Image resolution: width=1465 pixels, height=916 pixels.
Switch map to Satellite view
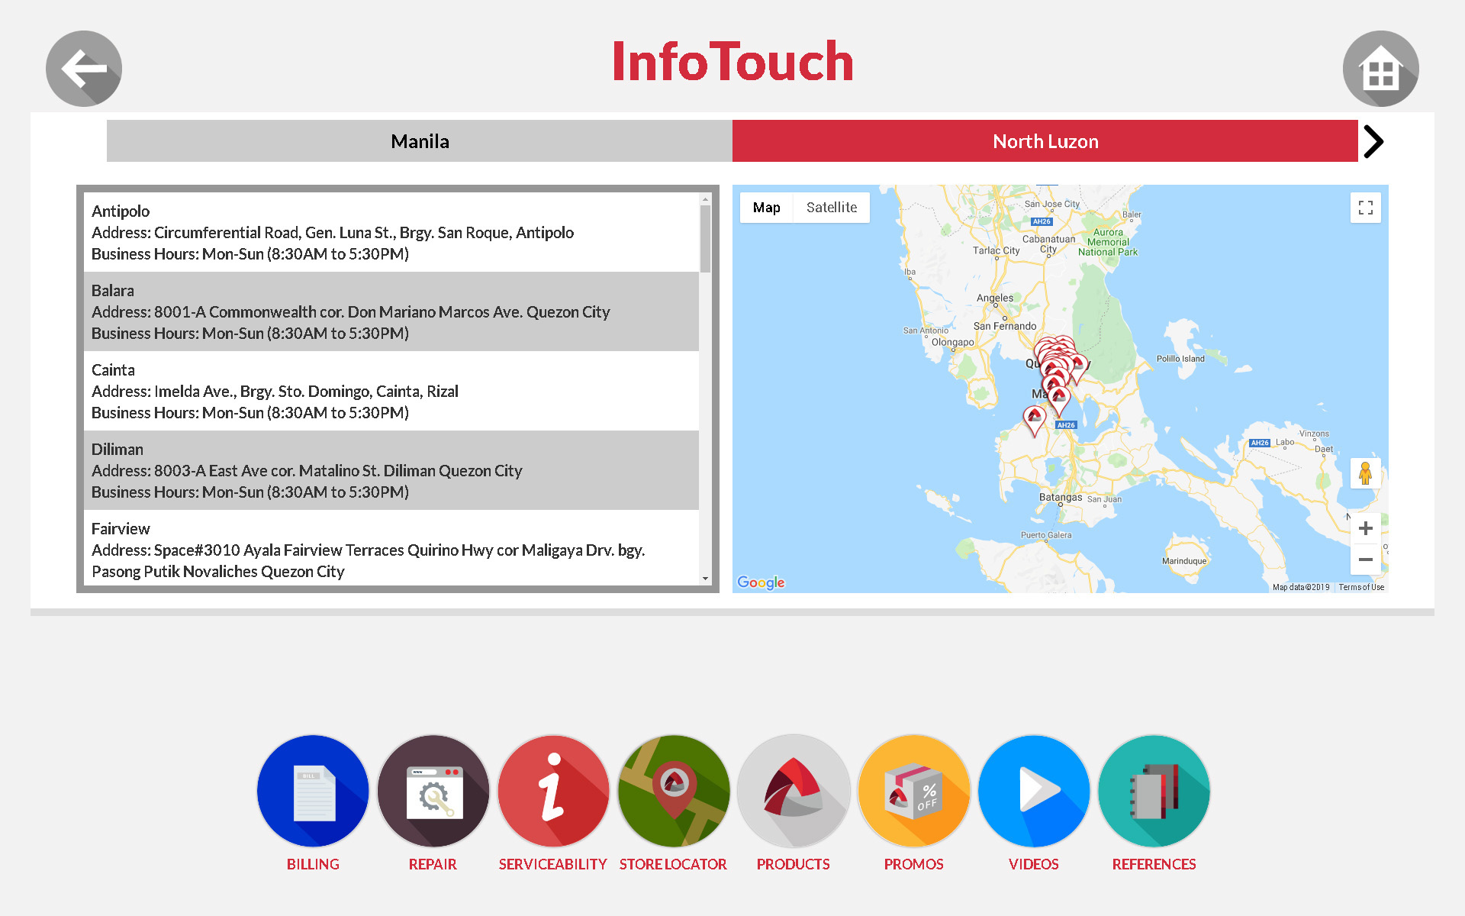tap(831, 208)
